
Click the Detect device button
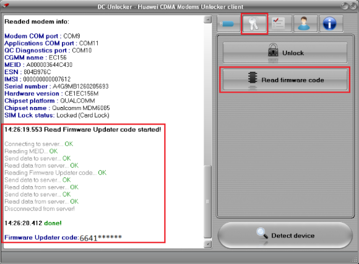[x=285, y=235]
